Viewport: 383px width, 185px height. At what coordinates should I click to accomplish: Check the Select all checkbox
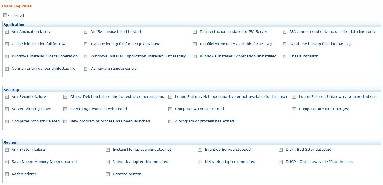(x=5, y=15)
